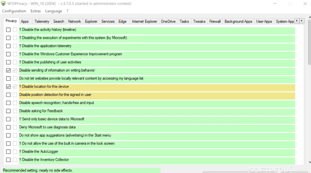This screenshot has width=311, height=173.
Task: Check 'Do not show app suggestions' checkbox
Action: (x=8, y=136)
